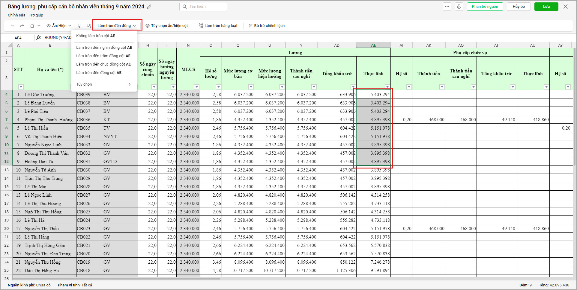The image size is (577, 290).
Task: Open the three-dot more options menu
Action: tap(447, 7)
